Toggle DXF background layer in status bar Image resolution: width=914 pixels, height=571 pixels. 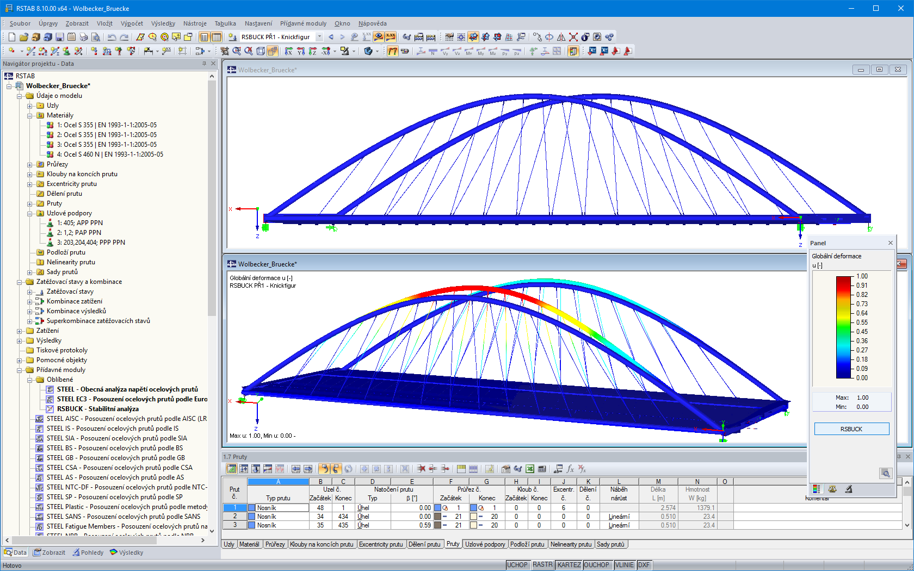pos(644,565)
